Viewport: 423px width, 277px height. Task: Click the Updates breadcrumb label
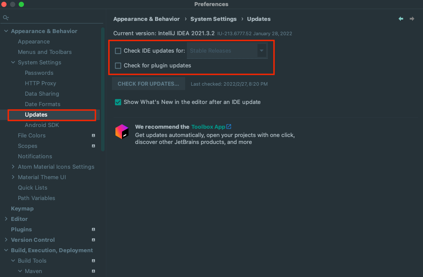click(x=259, y=19)
